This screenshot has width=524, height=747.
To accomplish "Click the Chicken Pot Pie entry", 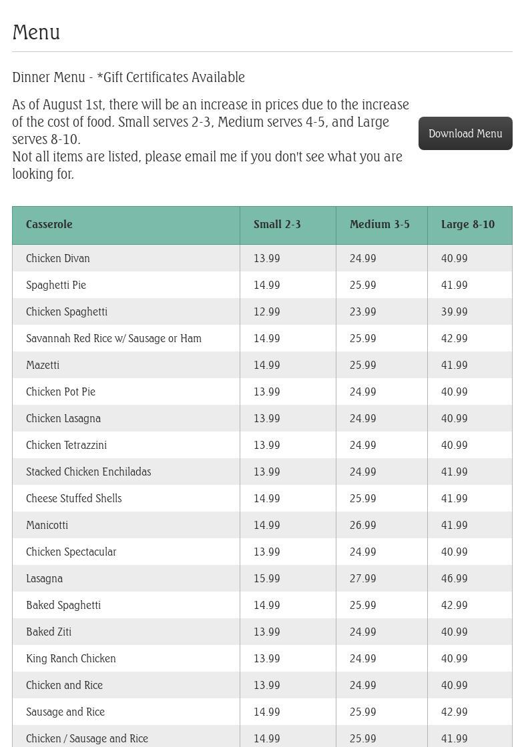I will [61, 392].
